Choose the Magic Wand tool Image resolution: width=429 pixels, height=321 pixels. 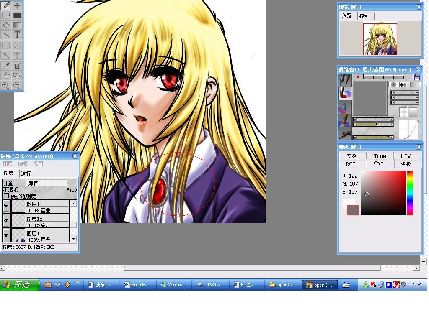click(x=6, y=55)
